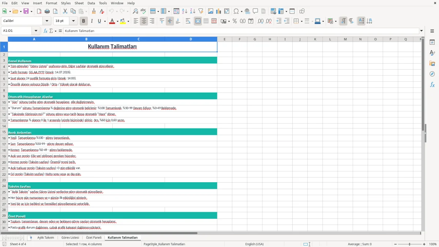The height and width of the screenshot is (247, 439).
Task: Click Sort Descending icon
Action: [193, 11]
